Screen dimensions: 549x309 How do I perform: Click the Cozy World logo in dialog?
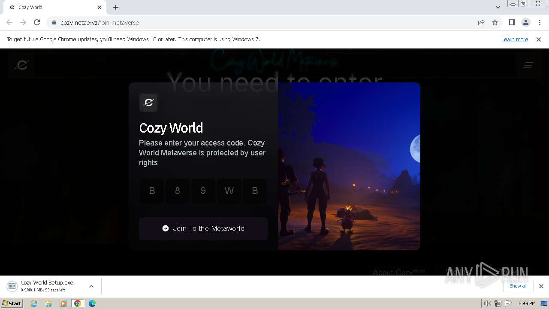(x=149, y=103)
